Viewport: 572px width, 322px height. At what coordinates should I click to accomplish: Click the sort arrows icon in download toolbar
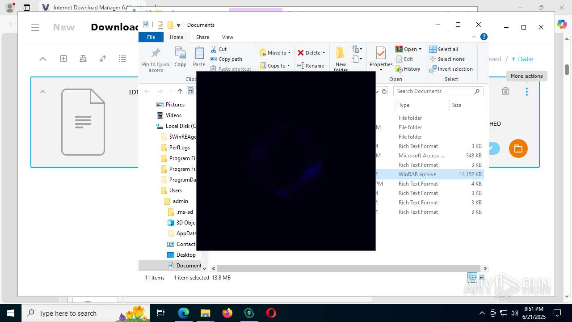tap(103, 59)
